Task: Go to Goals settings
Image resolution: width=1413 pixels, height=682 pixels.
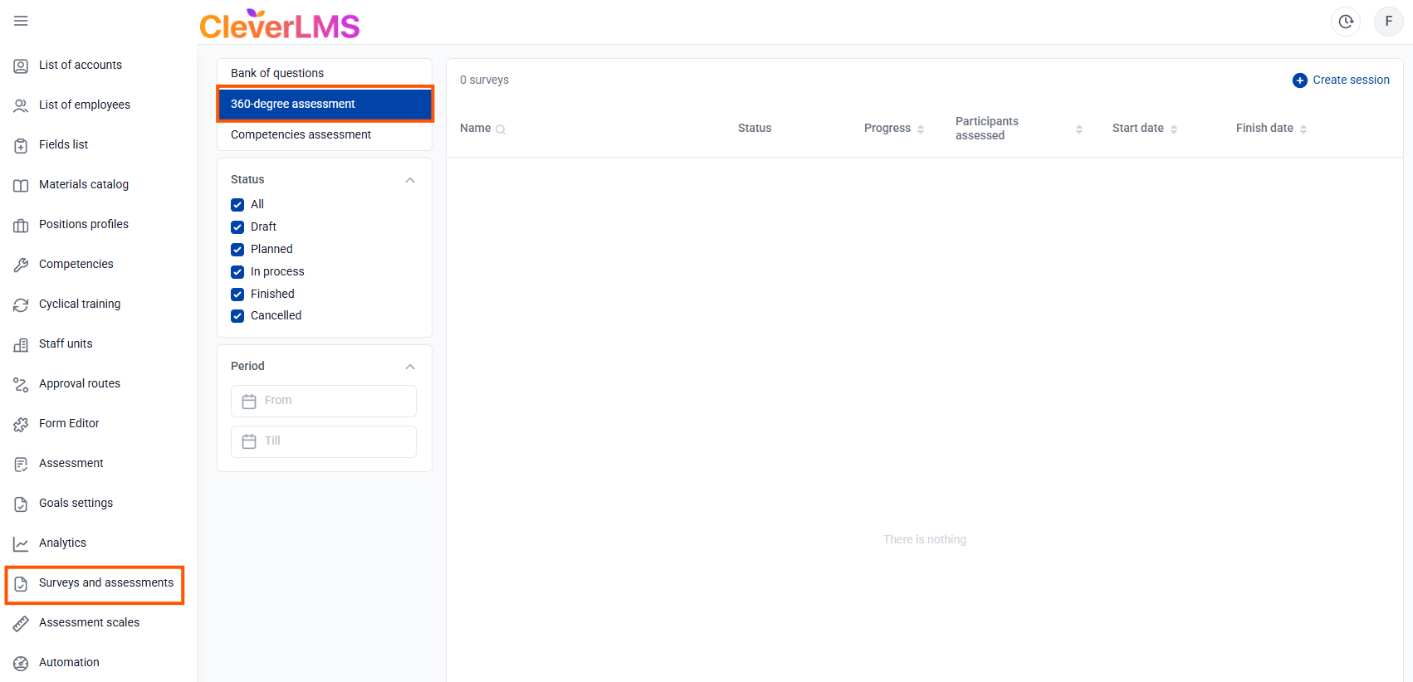Action: 76,503
